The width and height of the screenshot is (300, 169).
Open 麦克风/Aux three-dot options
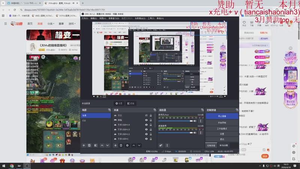click(x=201, y=121)
